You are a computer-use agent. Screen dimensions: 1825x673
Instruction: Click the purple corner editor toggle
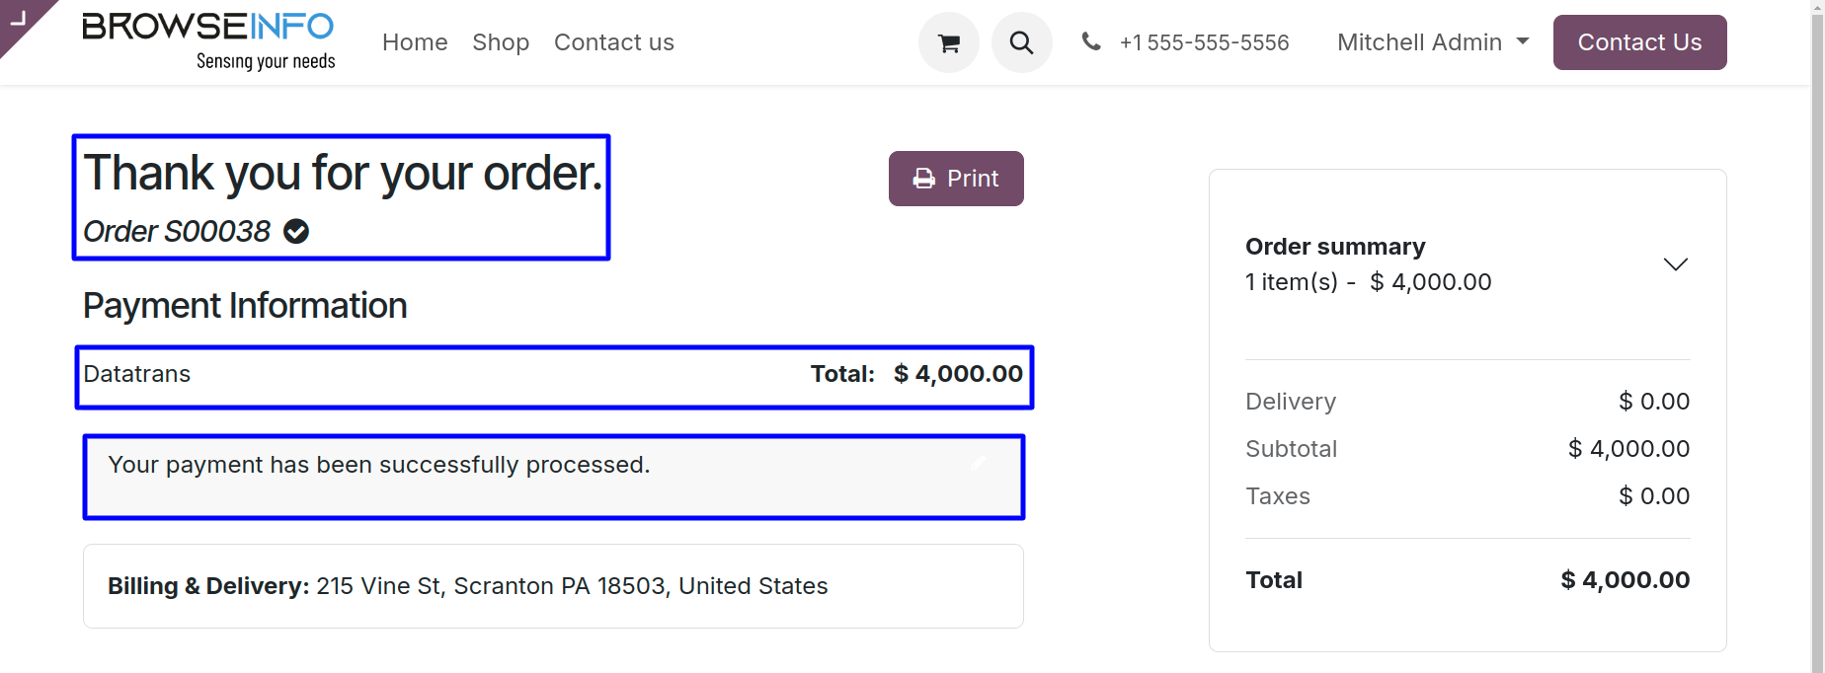click(x=22, y=20)
